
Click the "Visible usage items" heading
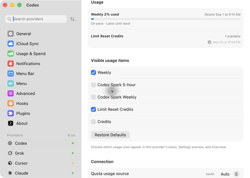pos(110,60)
